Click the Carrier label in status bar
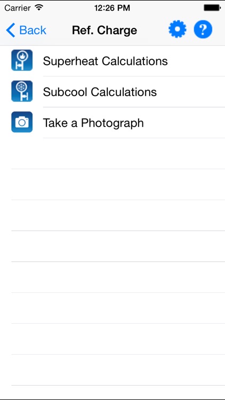The height and width of the screenshot is (400, 225). (18, 8)
